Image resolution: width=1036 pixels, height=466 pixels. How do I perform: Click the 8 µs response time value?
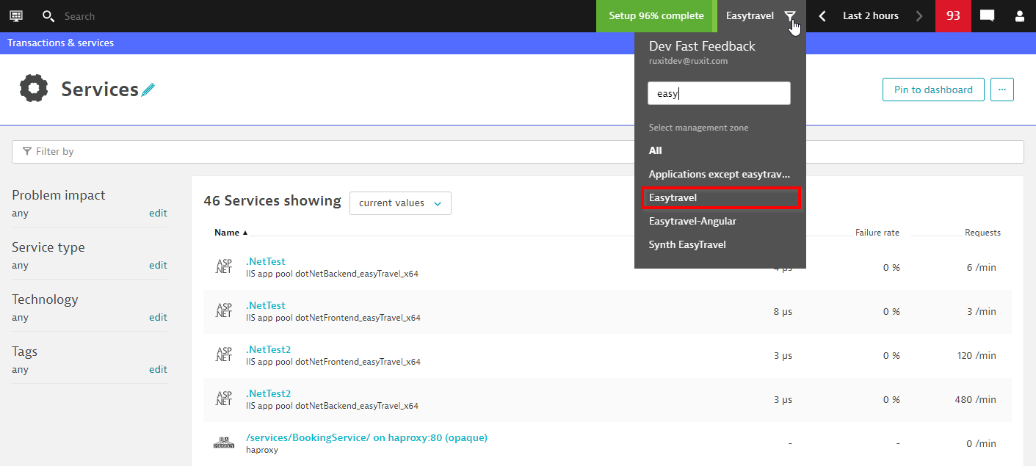[783, 312]
